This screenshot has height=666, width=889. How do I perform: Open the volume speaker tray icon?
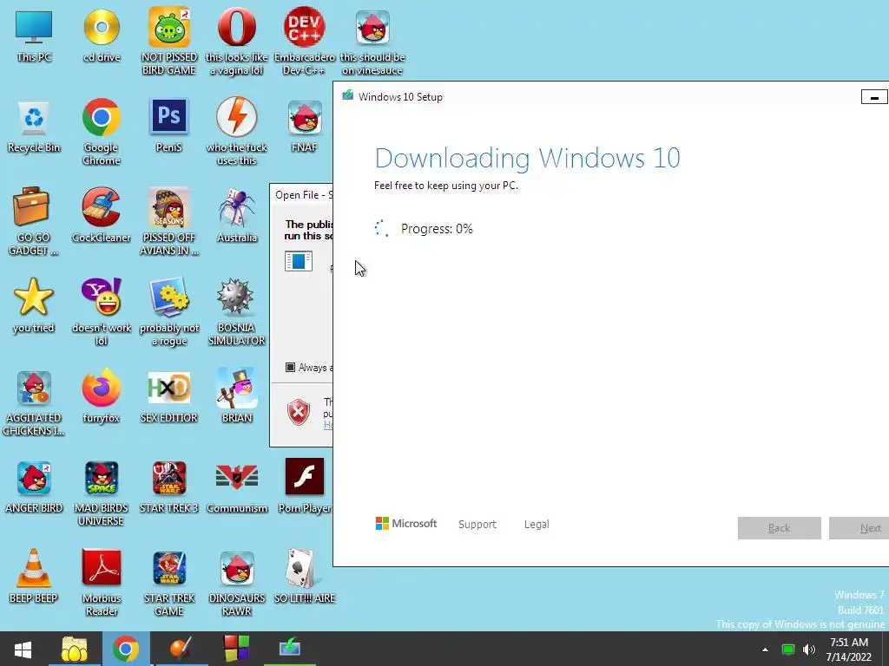809,650
